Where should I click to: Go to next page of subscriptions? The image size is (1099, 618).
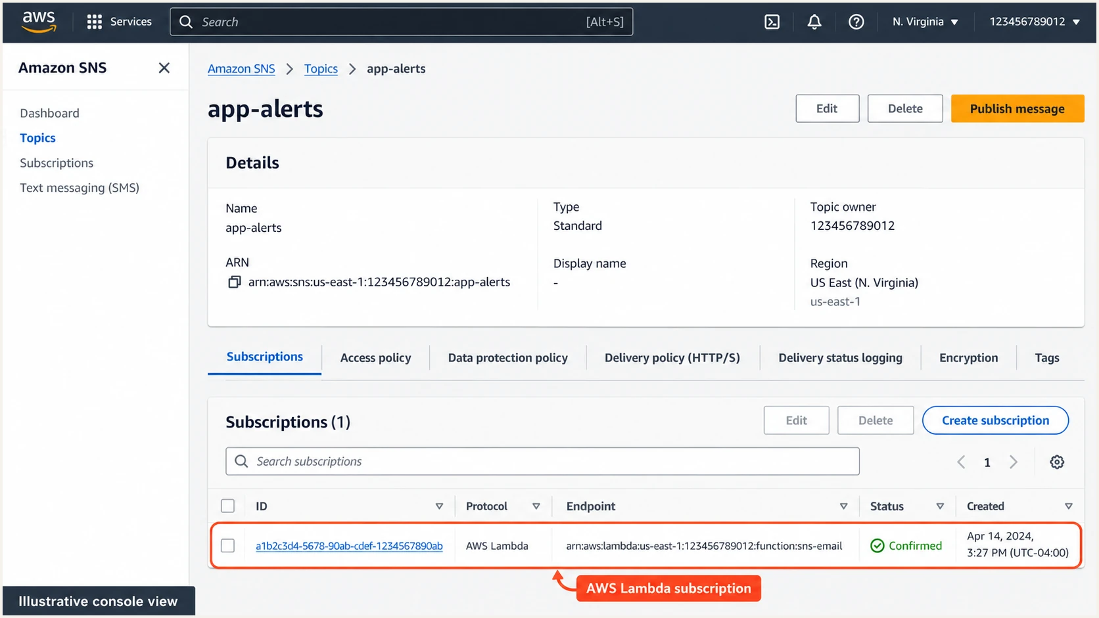tap(1014, 462)
